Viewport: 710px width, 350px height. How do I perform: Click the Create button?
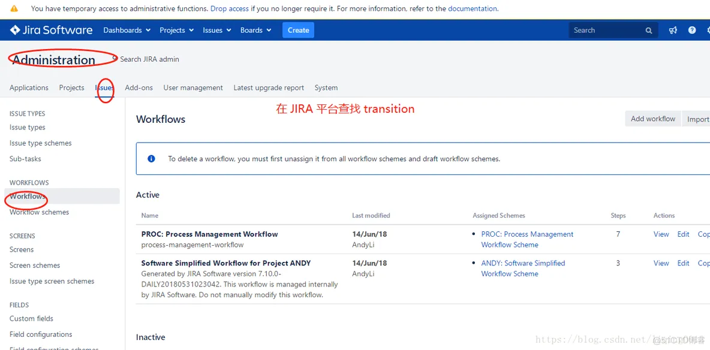(299, 31)
